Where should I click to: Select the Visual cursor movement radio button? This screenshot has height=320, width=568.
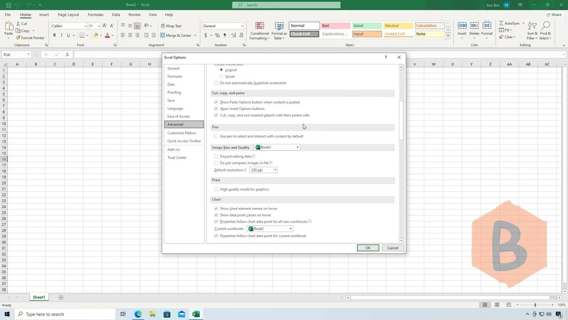click(221, 76)
